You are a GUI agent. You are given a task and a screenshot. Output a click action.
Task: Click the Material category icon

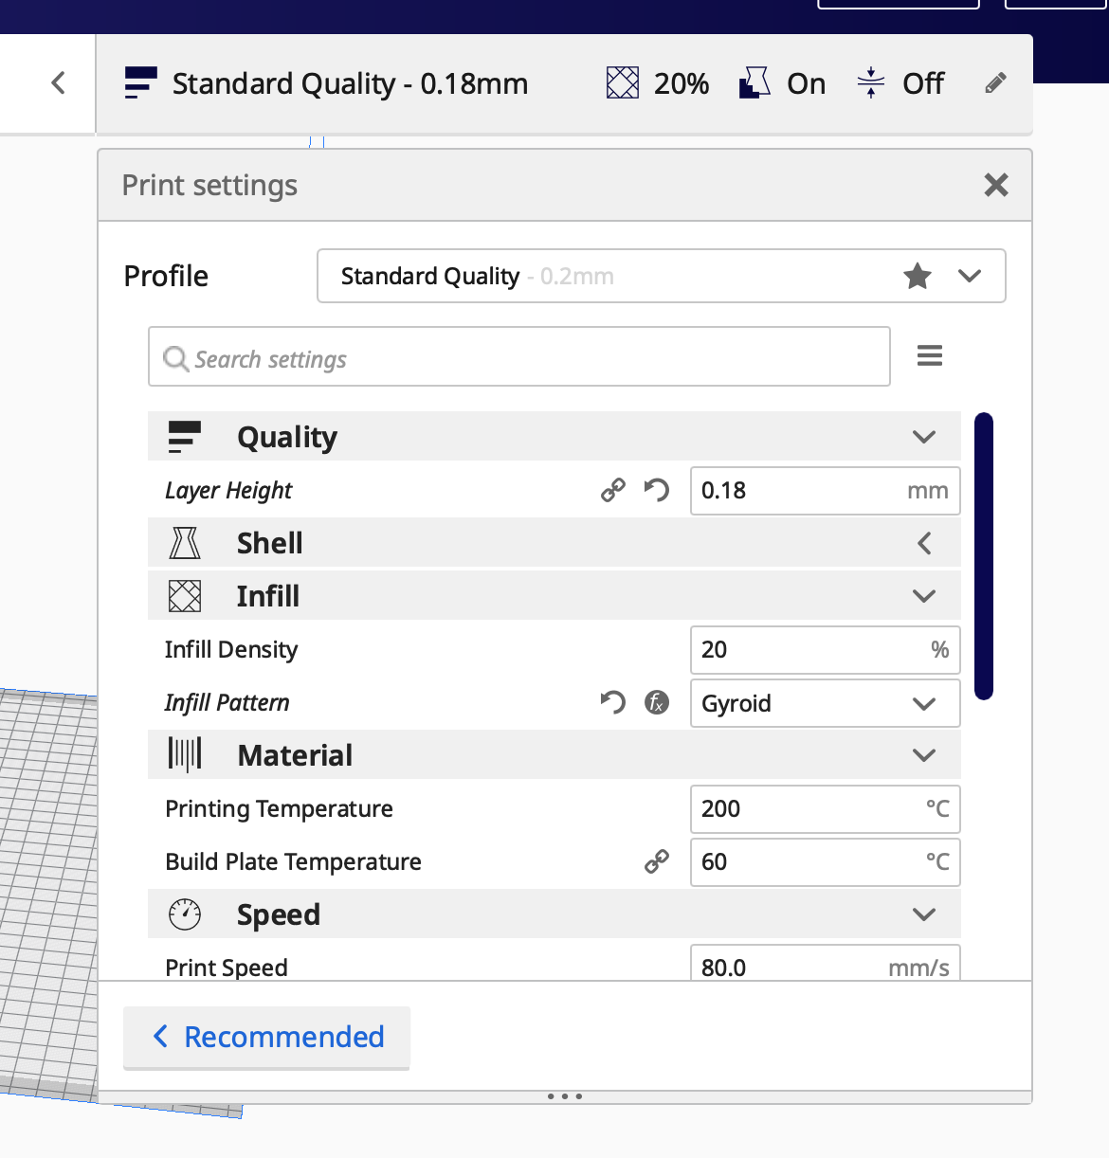tap(185, 755)
